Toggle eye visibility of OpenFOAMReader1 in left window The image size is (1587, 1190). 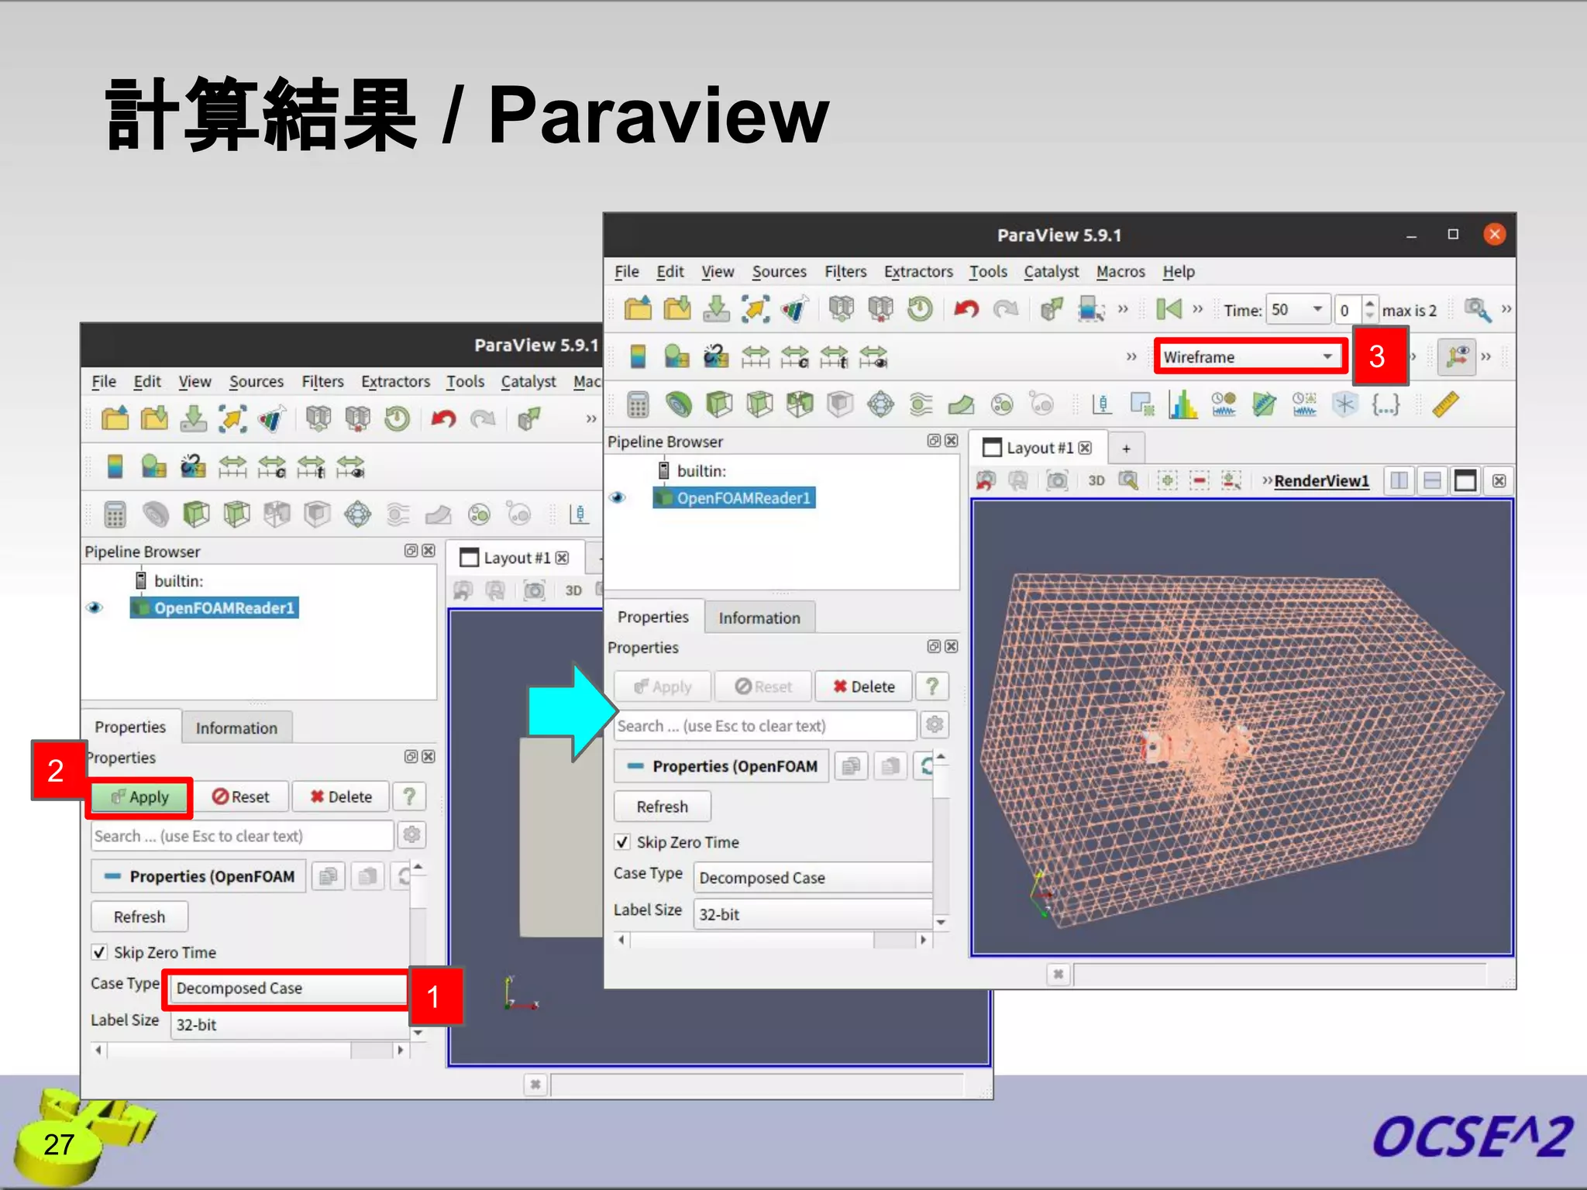95,607
